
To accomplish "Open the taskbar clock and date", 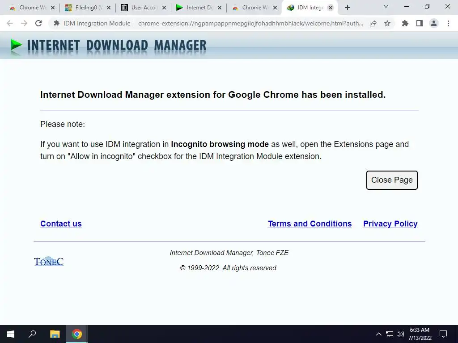I will click(x=420, y=334).
